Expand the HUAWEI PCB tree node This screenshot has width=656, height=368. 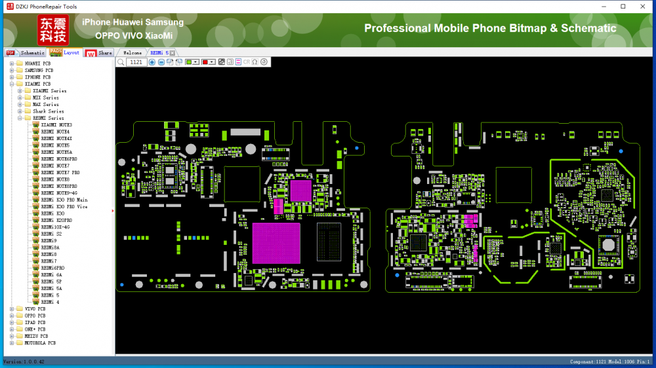click(12, 64)
